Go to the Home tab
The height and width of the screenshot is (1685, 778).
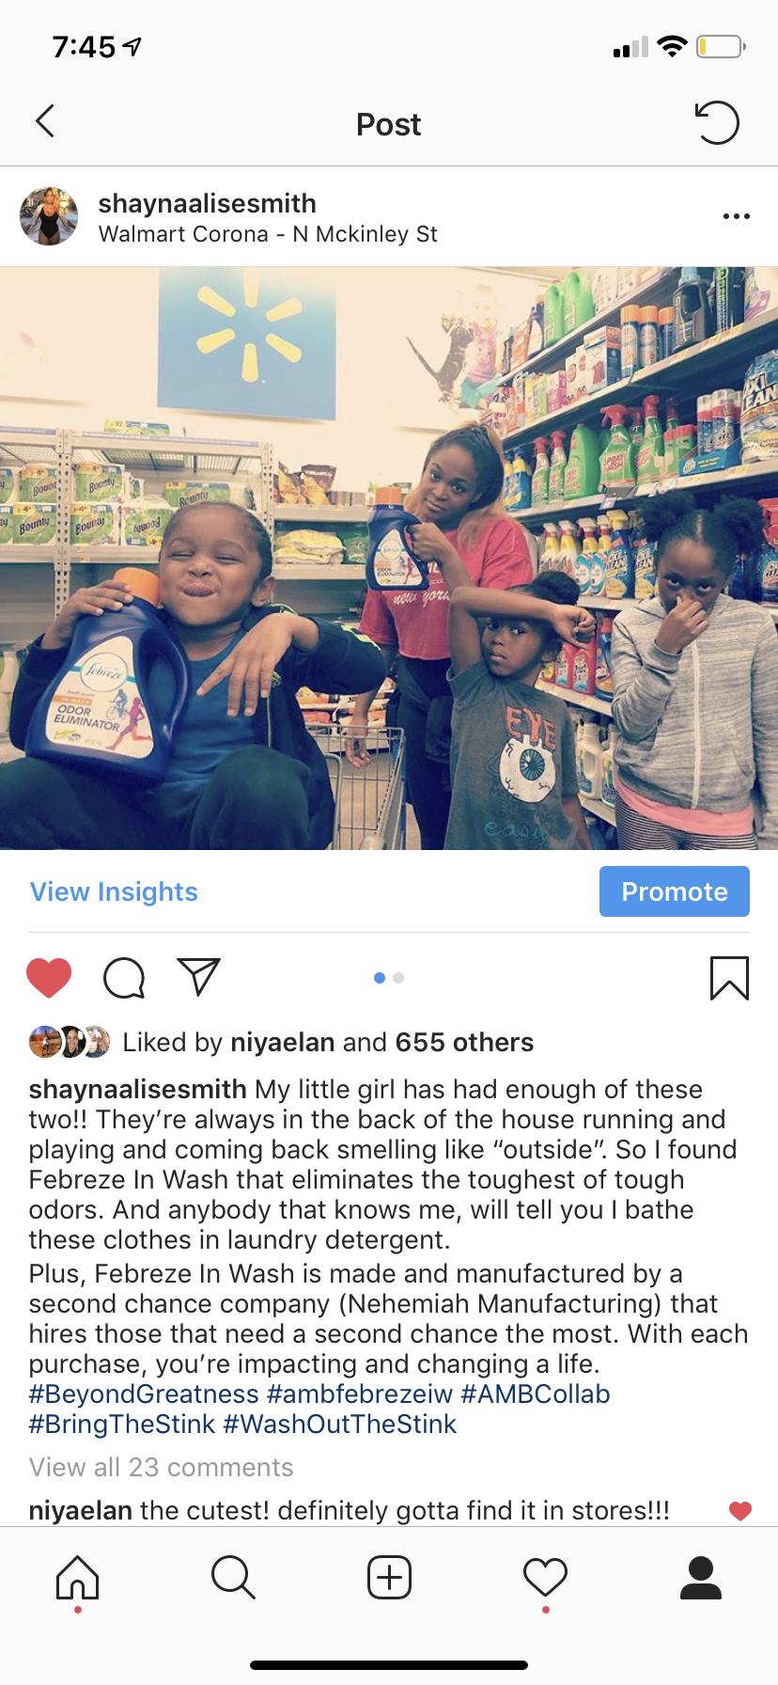coord(77,1577)
